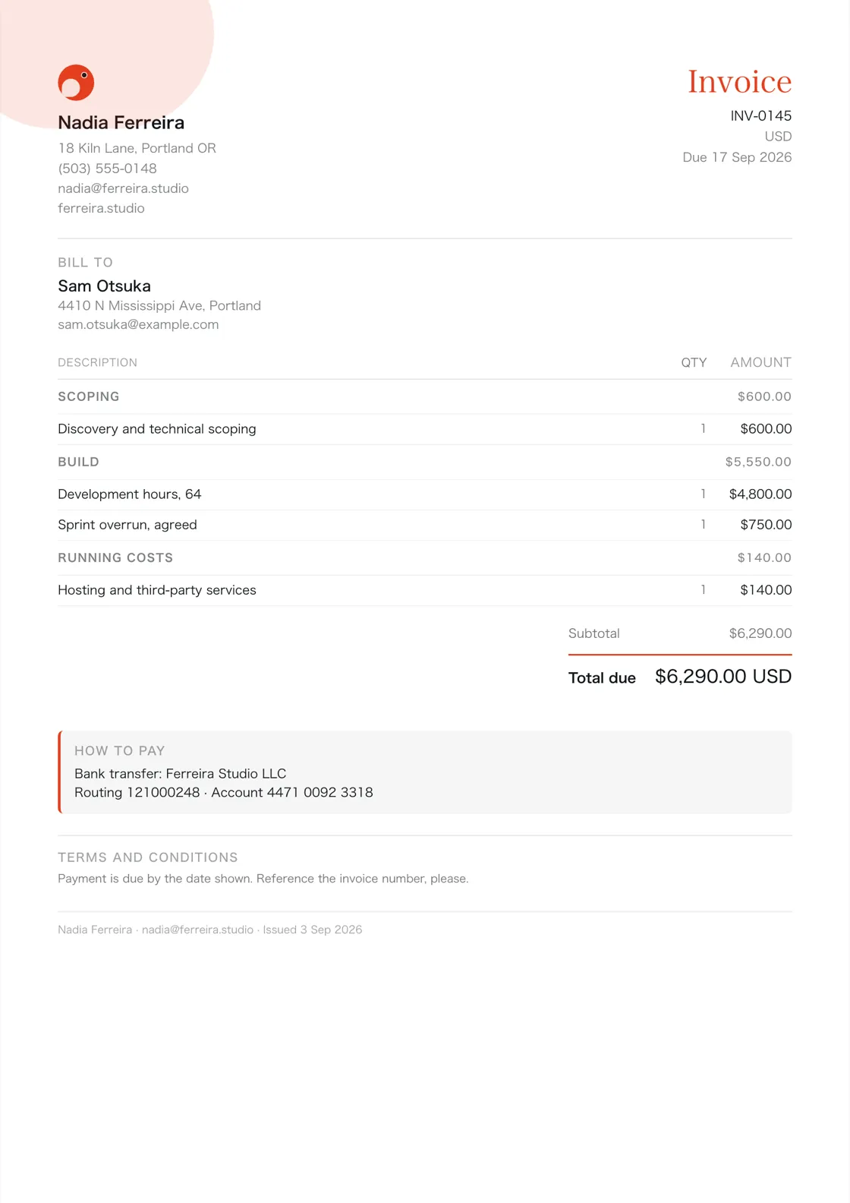
Task: Click the SCOPING section heading
Action: coord(89,396)
